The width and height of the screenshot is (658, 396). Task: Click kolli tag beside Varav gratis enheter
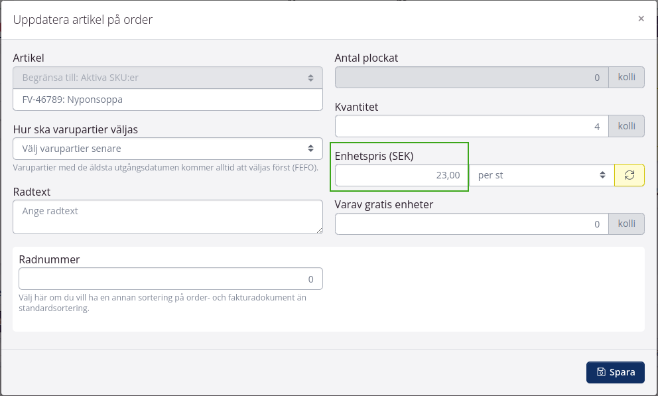(627, 224)
